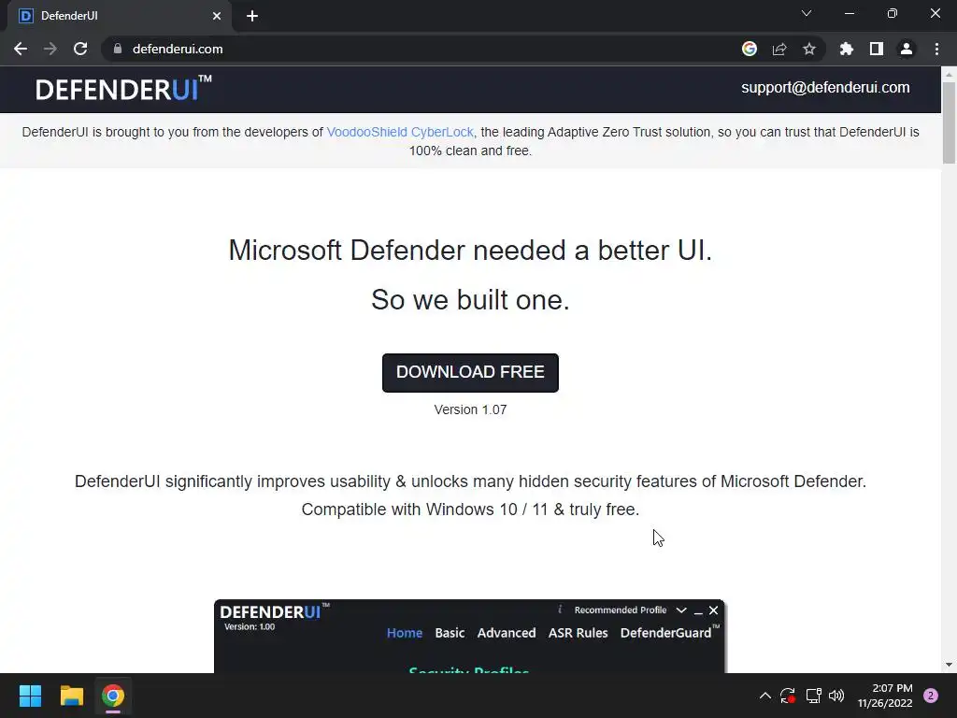Click the DOWNLOAD FREE button
Image resolution: width=957 pixels, height=718 pixels.
click(470, 372)
